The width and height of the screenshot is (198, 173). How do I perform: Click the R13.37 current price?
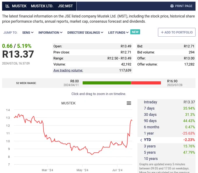pyautogui.click(x=18, y=54)
